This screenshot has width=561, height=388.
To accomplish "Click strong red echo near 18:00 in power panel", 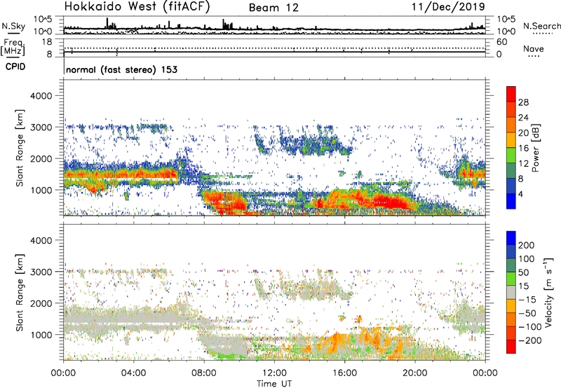I will (390, 202).
